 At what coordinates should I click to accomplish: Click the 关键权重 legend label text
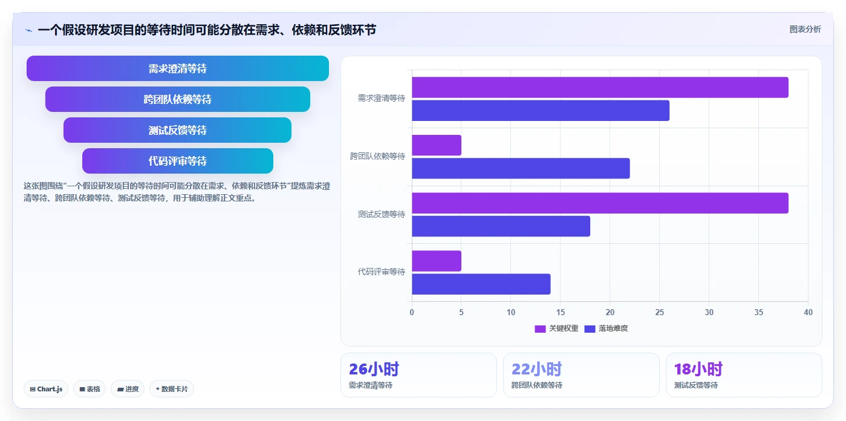[x=564, y=328]
